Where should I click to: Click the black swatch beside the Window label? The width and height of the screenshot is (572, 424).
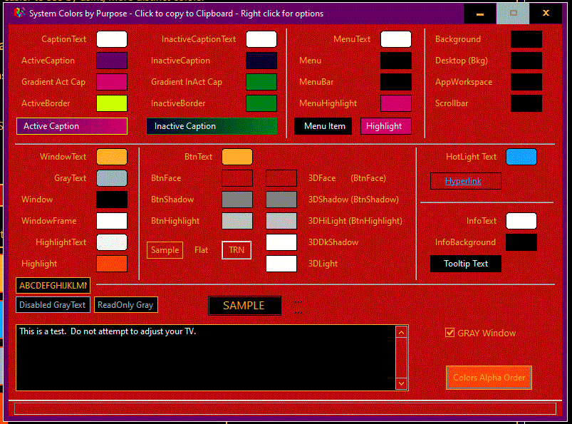112,200
